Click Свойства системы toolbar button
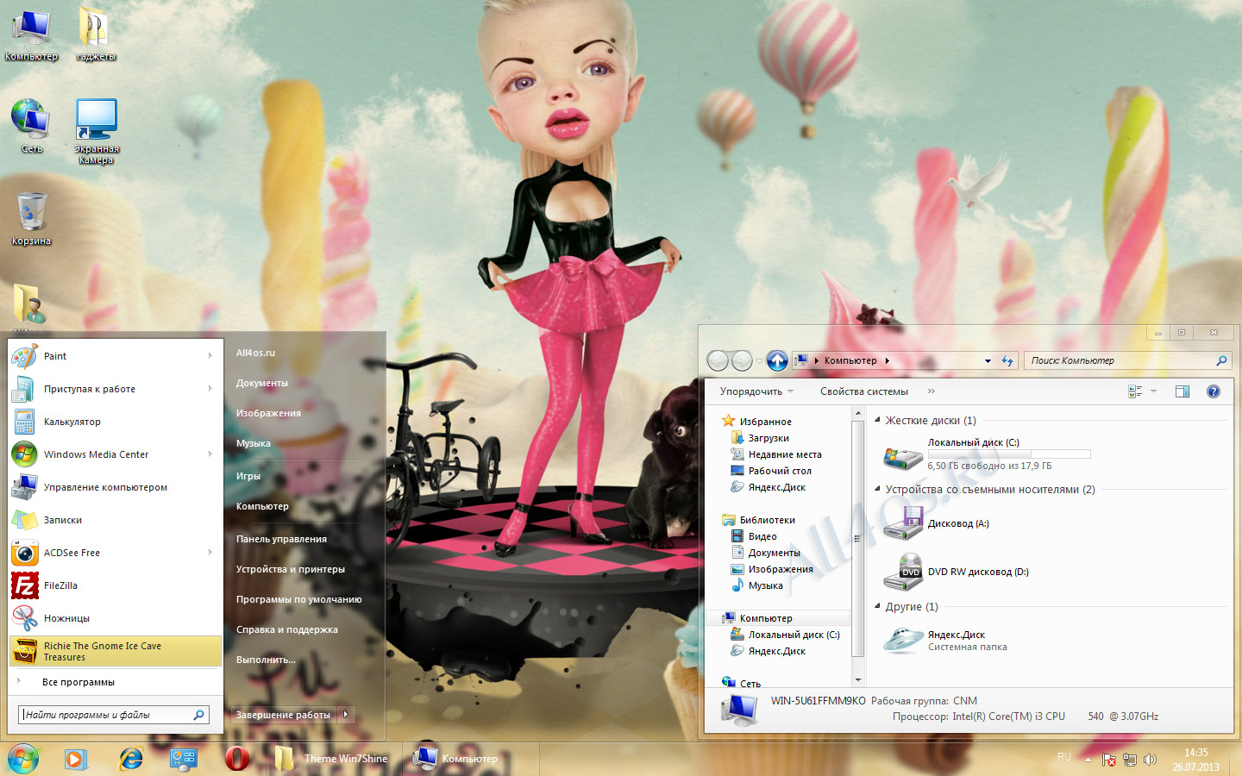Screen dimensions: 1242x776 coord(864,391)
